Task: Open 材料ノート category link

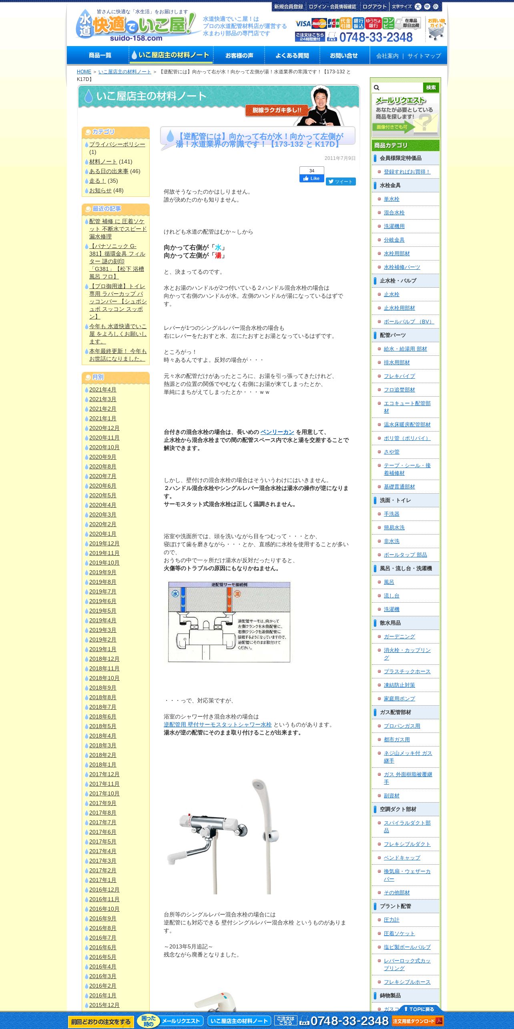Action: tap(103, 161)
